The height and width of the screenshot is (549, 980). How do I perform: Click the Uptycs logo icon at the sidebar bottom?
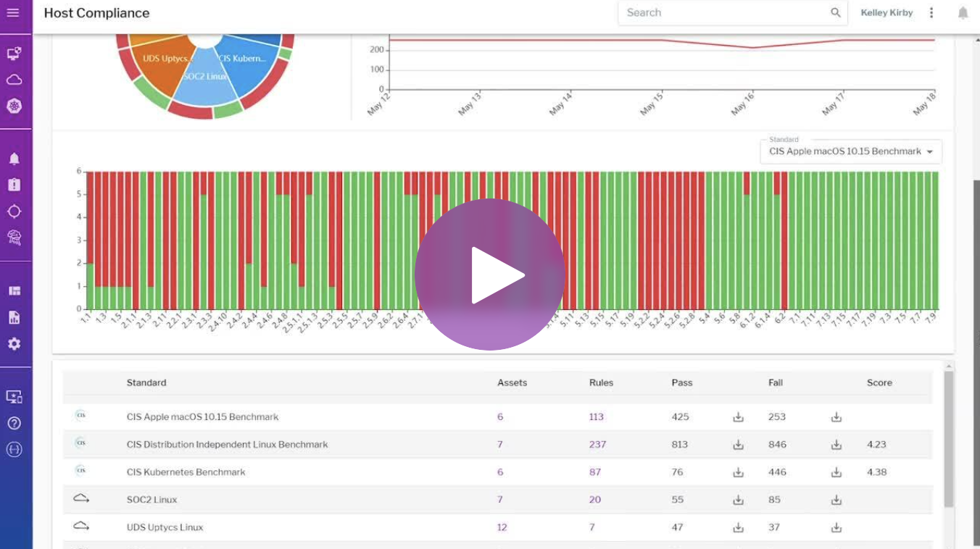click(14, 450)
